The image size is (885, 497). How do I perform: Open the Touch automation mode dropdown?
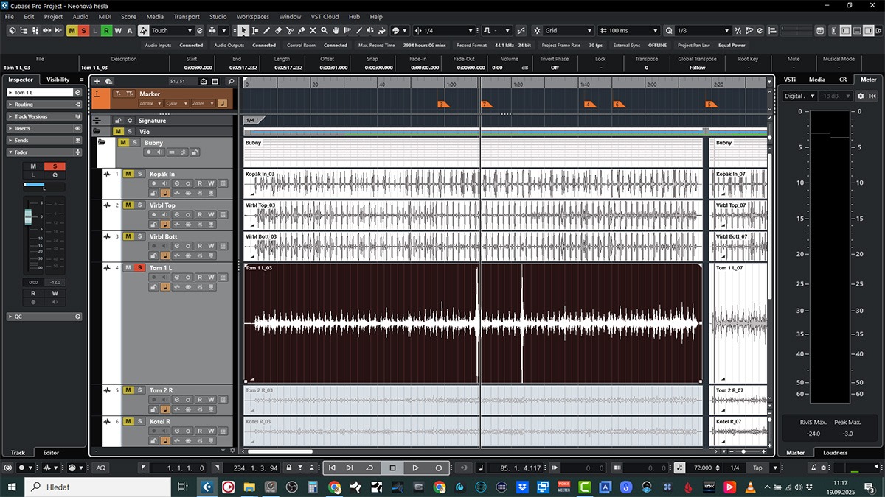pos(171,31)
